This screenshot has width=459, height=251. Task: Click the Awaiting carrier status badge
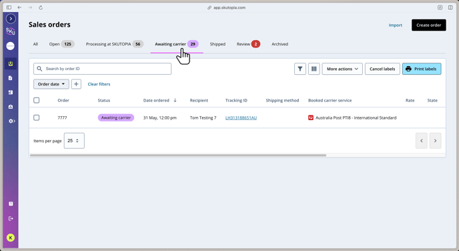click(x=116, y=117)
